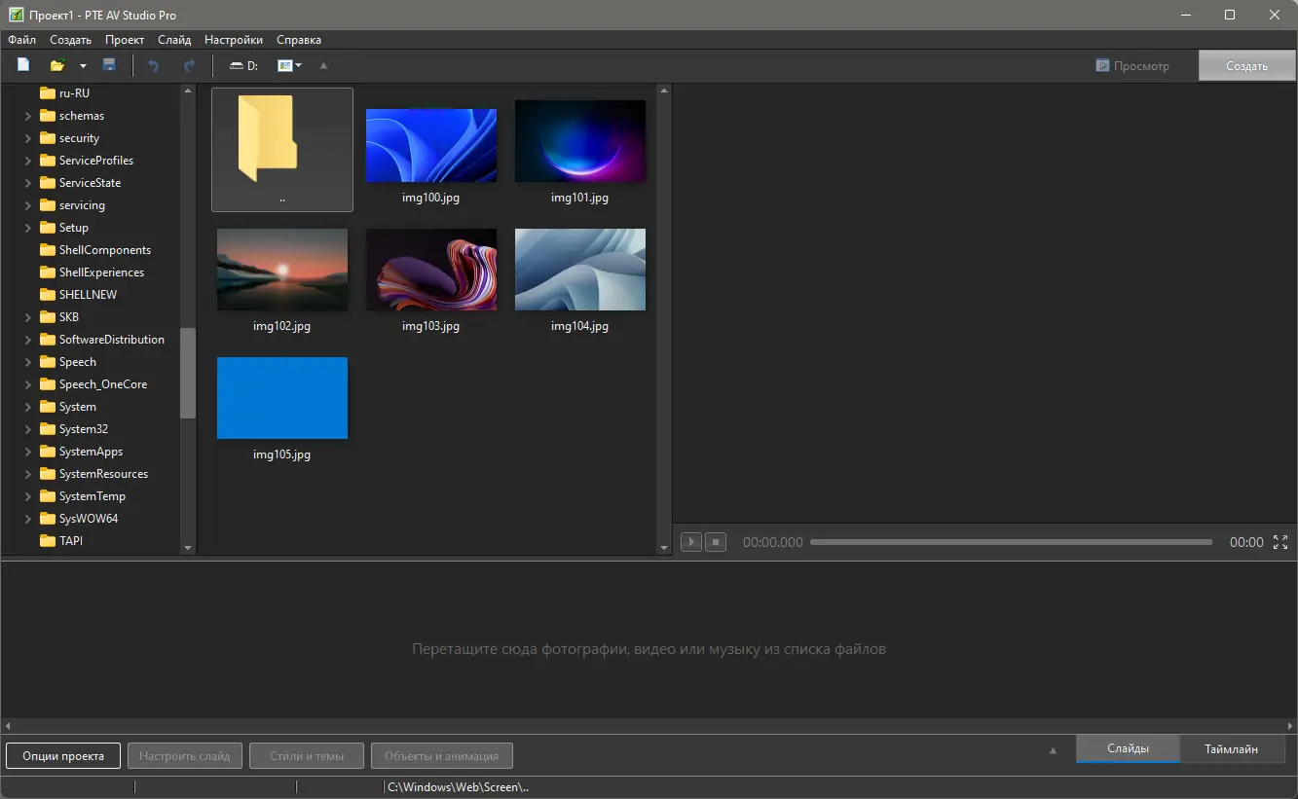
Task: Click the Создать button
Action: [x=1246, y=64]
